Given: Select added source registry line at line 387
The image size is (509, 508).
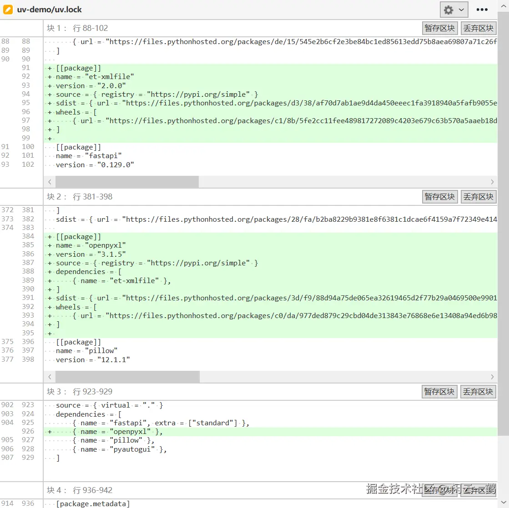Looking at the screenshot, I should tap(270, 263).
